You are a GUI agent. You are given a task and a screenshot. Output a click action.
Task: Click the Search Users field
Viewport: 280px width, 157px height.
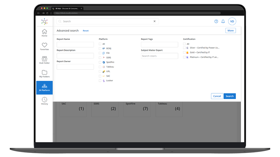pyautogui.click(x=160, y=56)
